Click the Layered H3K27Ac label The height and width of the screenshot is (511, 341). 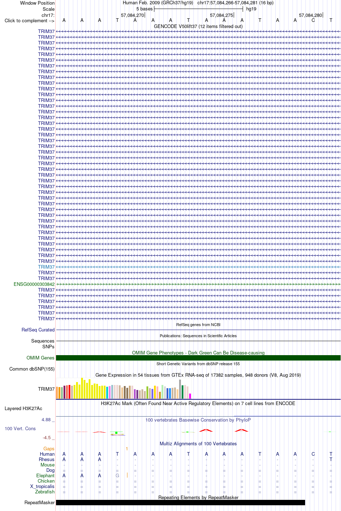(23, 408)
